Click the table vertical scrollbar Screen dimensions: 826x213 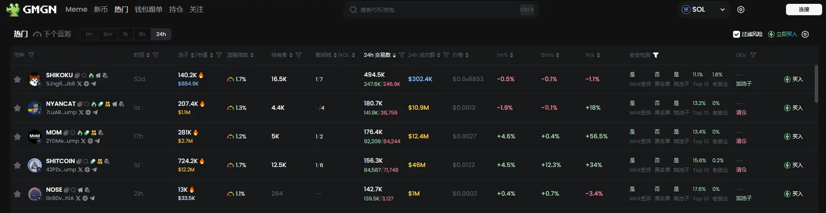pyautogui.click(x=816, y=84)
